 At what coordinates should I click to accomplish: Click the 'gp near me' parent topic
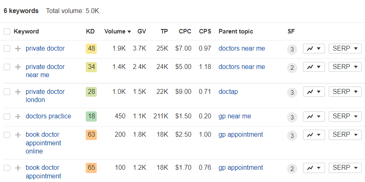(x=235, y=116)
